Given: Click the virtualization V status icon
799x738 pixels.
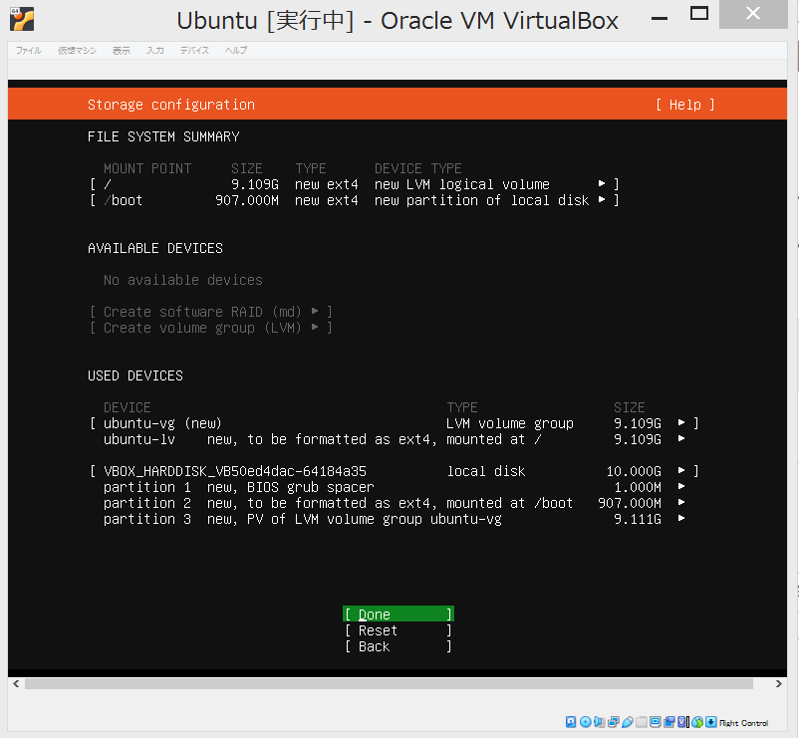Looking at the screenshot, I should tap(681, 722).
